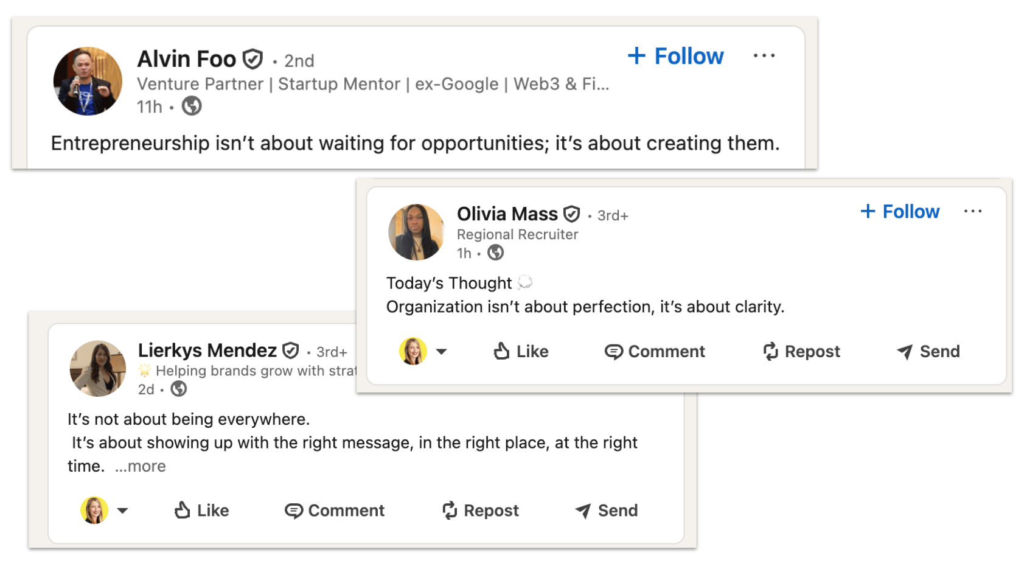
Task: Open Lierkys Mendez's profile photo
Action: click(98, 368)
